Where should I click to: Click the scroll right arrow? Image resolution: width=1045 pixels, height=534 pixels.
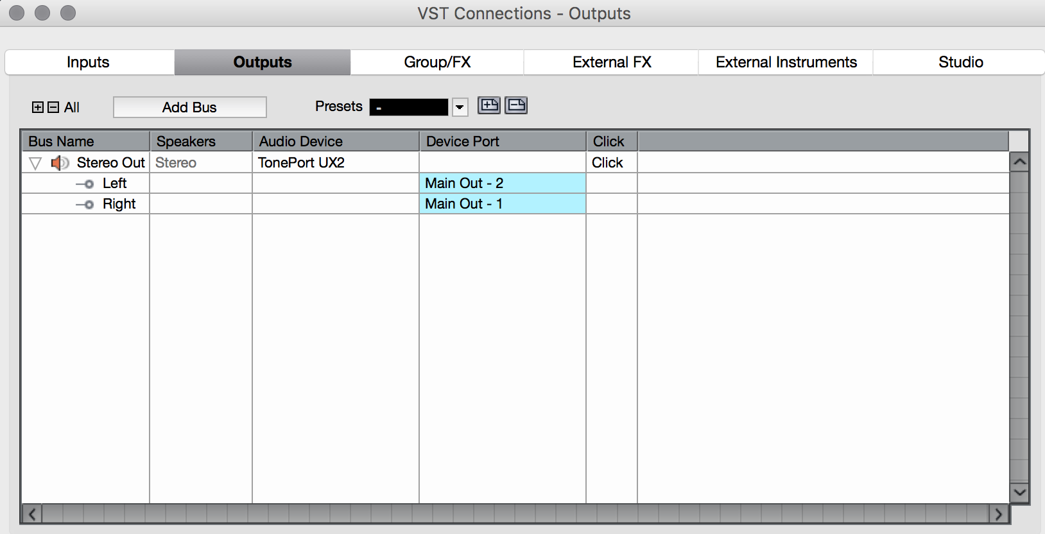[x=998, y=513]
